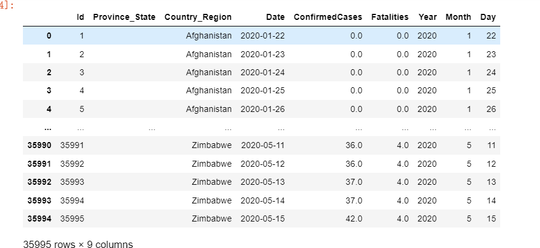Viewport: 540px width, 248px height.
Task: Click the Month column header
Action: coord(458,17)
